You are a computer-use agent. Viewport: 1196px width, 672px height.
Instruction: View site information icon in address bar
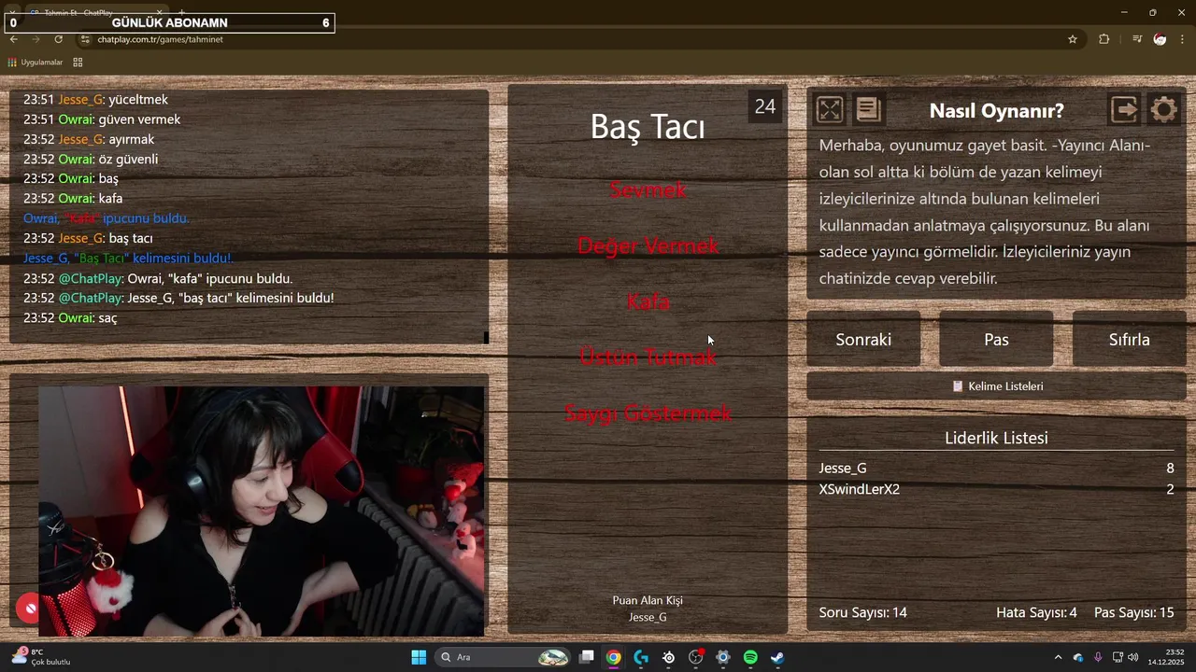click(85, 39)
